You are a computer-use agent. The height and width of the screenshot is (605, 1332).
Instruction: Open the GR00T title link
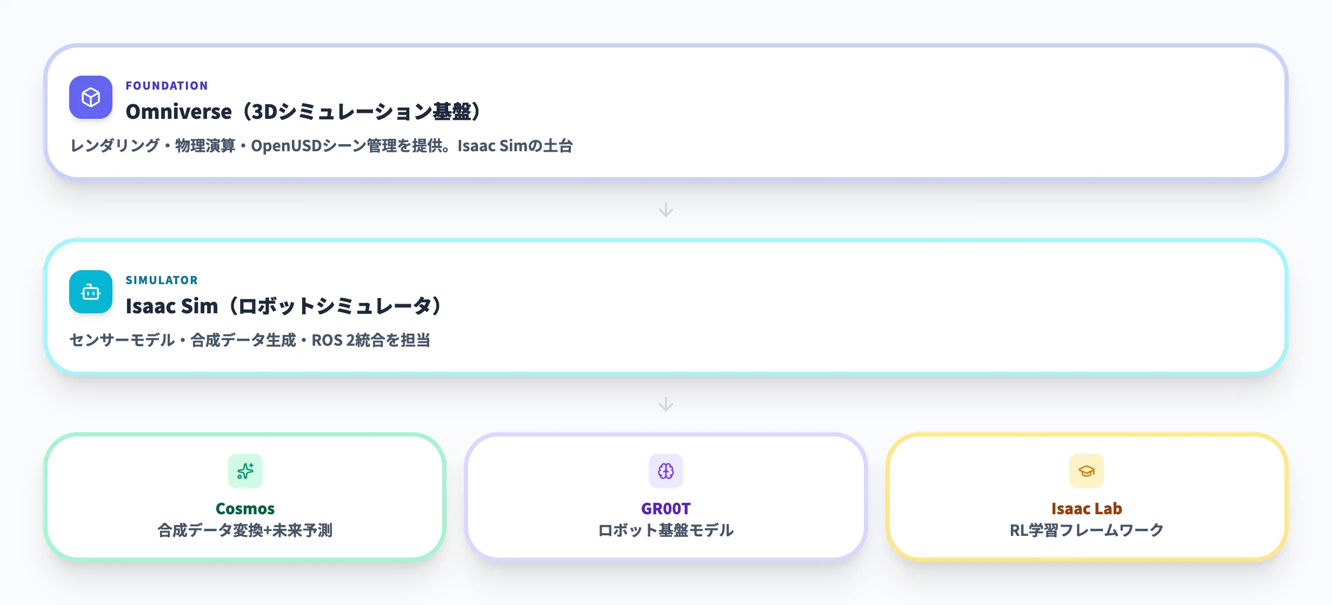point(666,509)
